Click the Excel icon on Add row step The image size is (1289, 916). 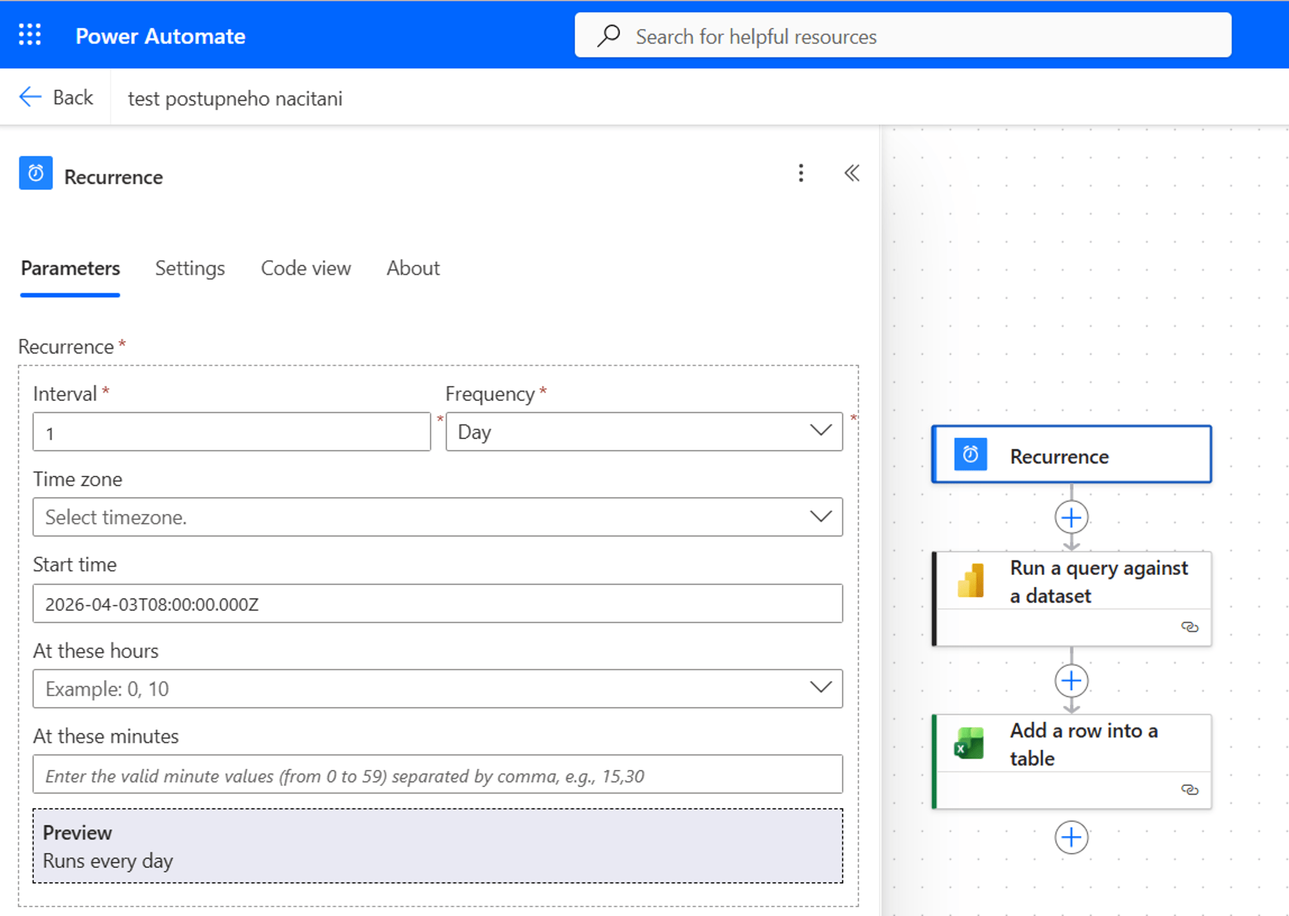[969, 744]
